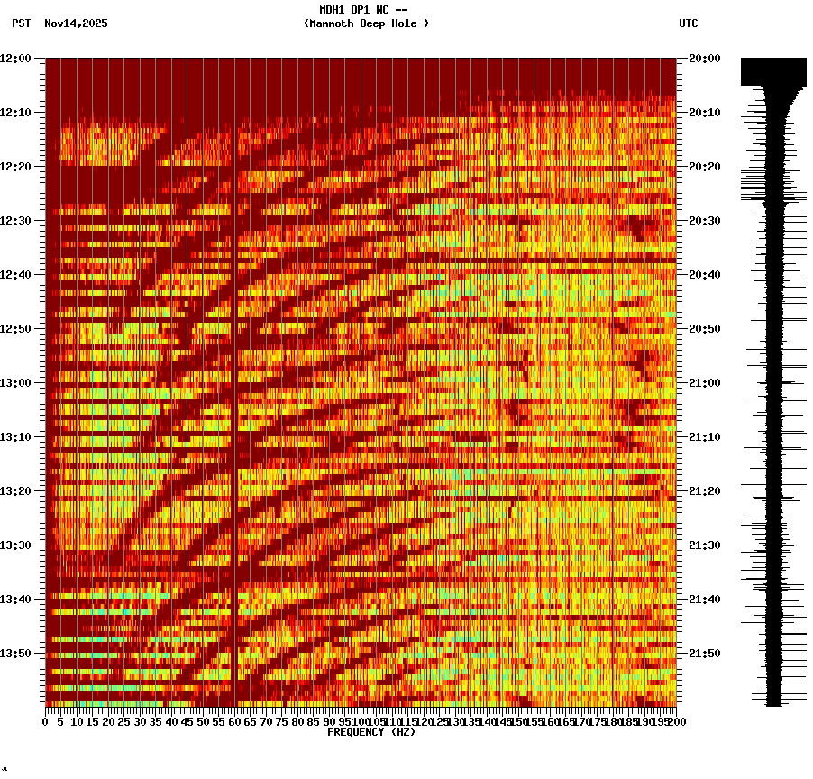Viewport: 813px width, 779px height.
Task: Click the 13:30 PST time marker
Action: (18, 545)
